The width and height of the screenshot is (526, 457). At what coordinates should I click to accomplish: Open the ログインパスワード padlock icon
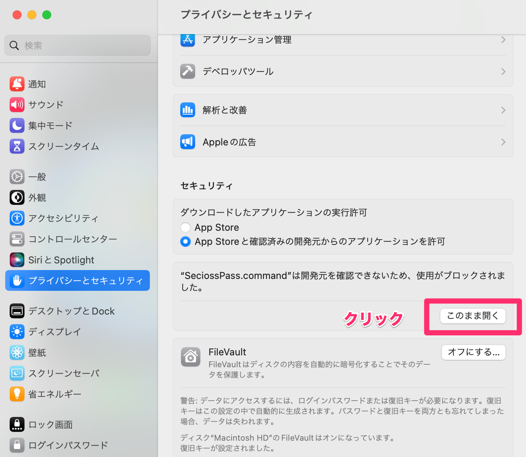click(17, 446)
